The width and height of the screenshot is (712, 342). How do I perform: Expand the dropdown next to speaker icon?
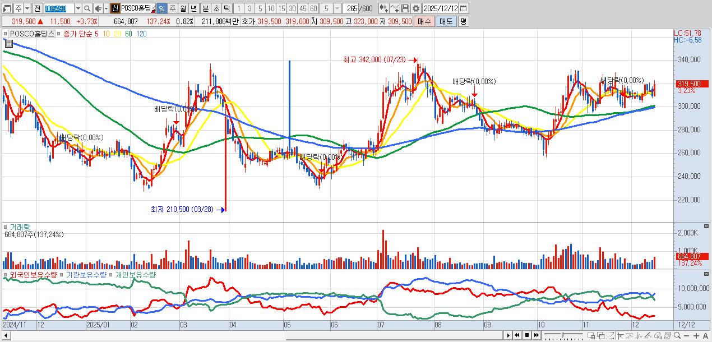point(106,8)
